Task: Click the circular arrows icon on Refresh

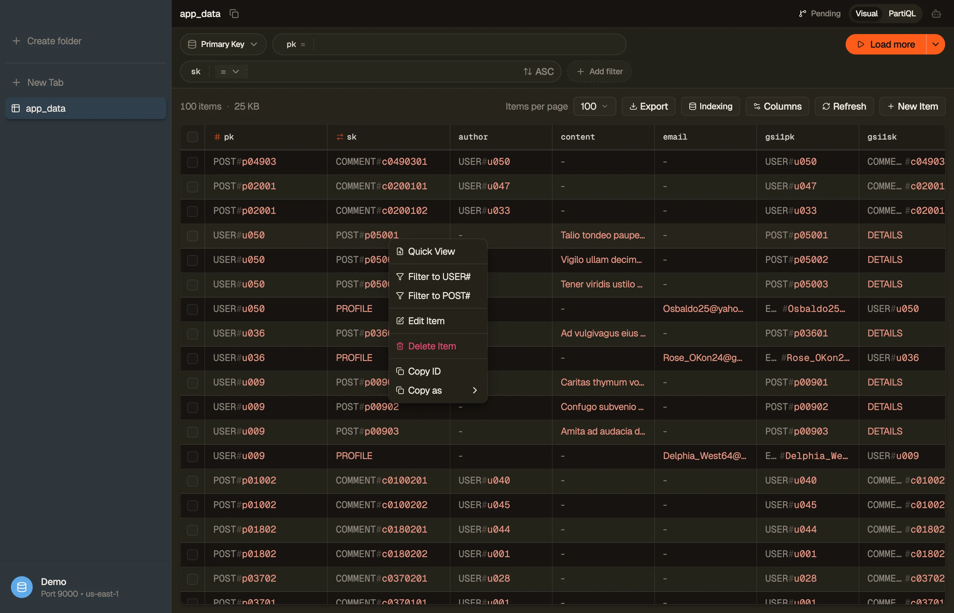Action: point(826,106)
